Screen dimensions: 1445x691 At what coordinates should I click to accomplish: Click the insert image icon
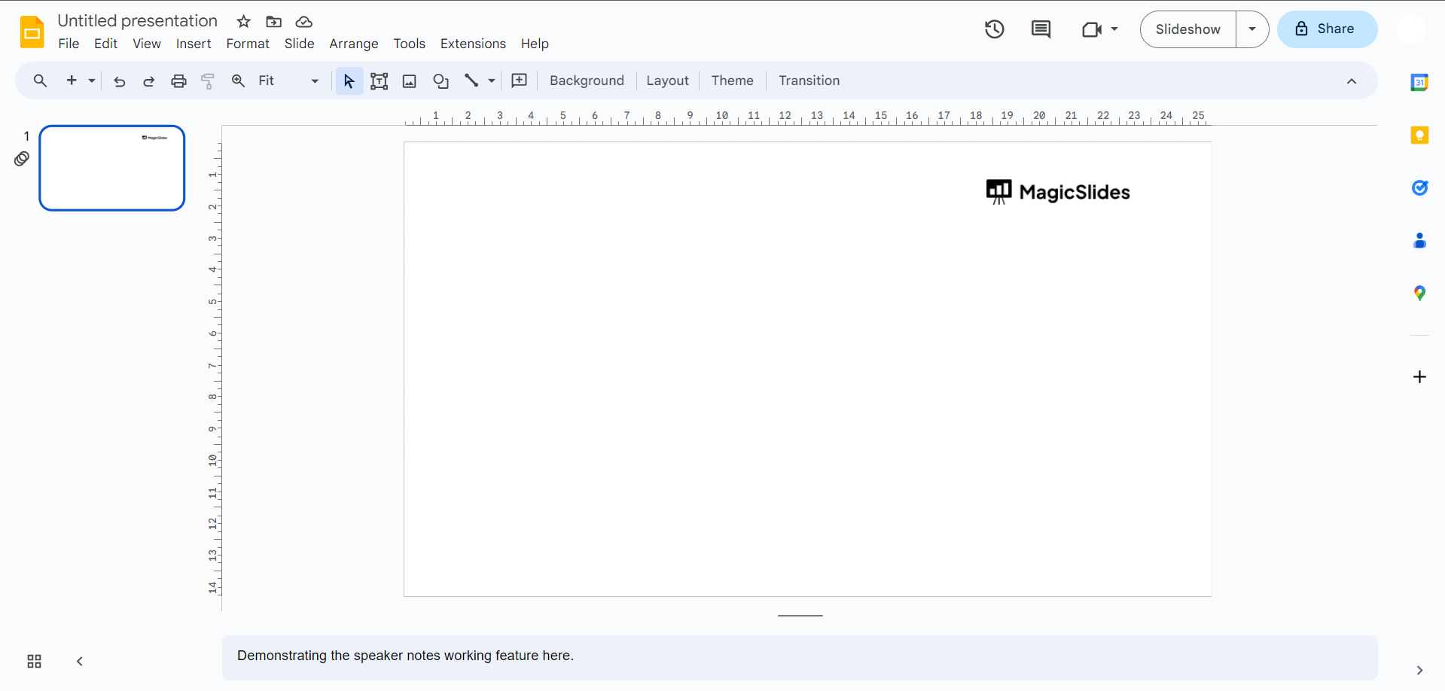[410, 81]
